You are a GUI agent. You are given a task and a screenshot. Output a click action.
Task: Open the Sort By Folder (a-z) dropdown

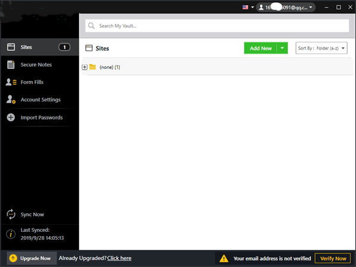click(x=317, y=48)
